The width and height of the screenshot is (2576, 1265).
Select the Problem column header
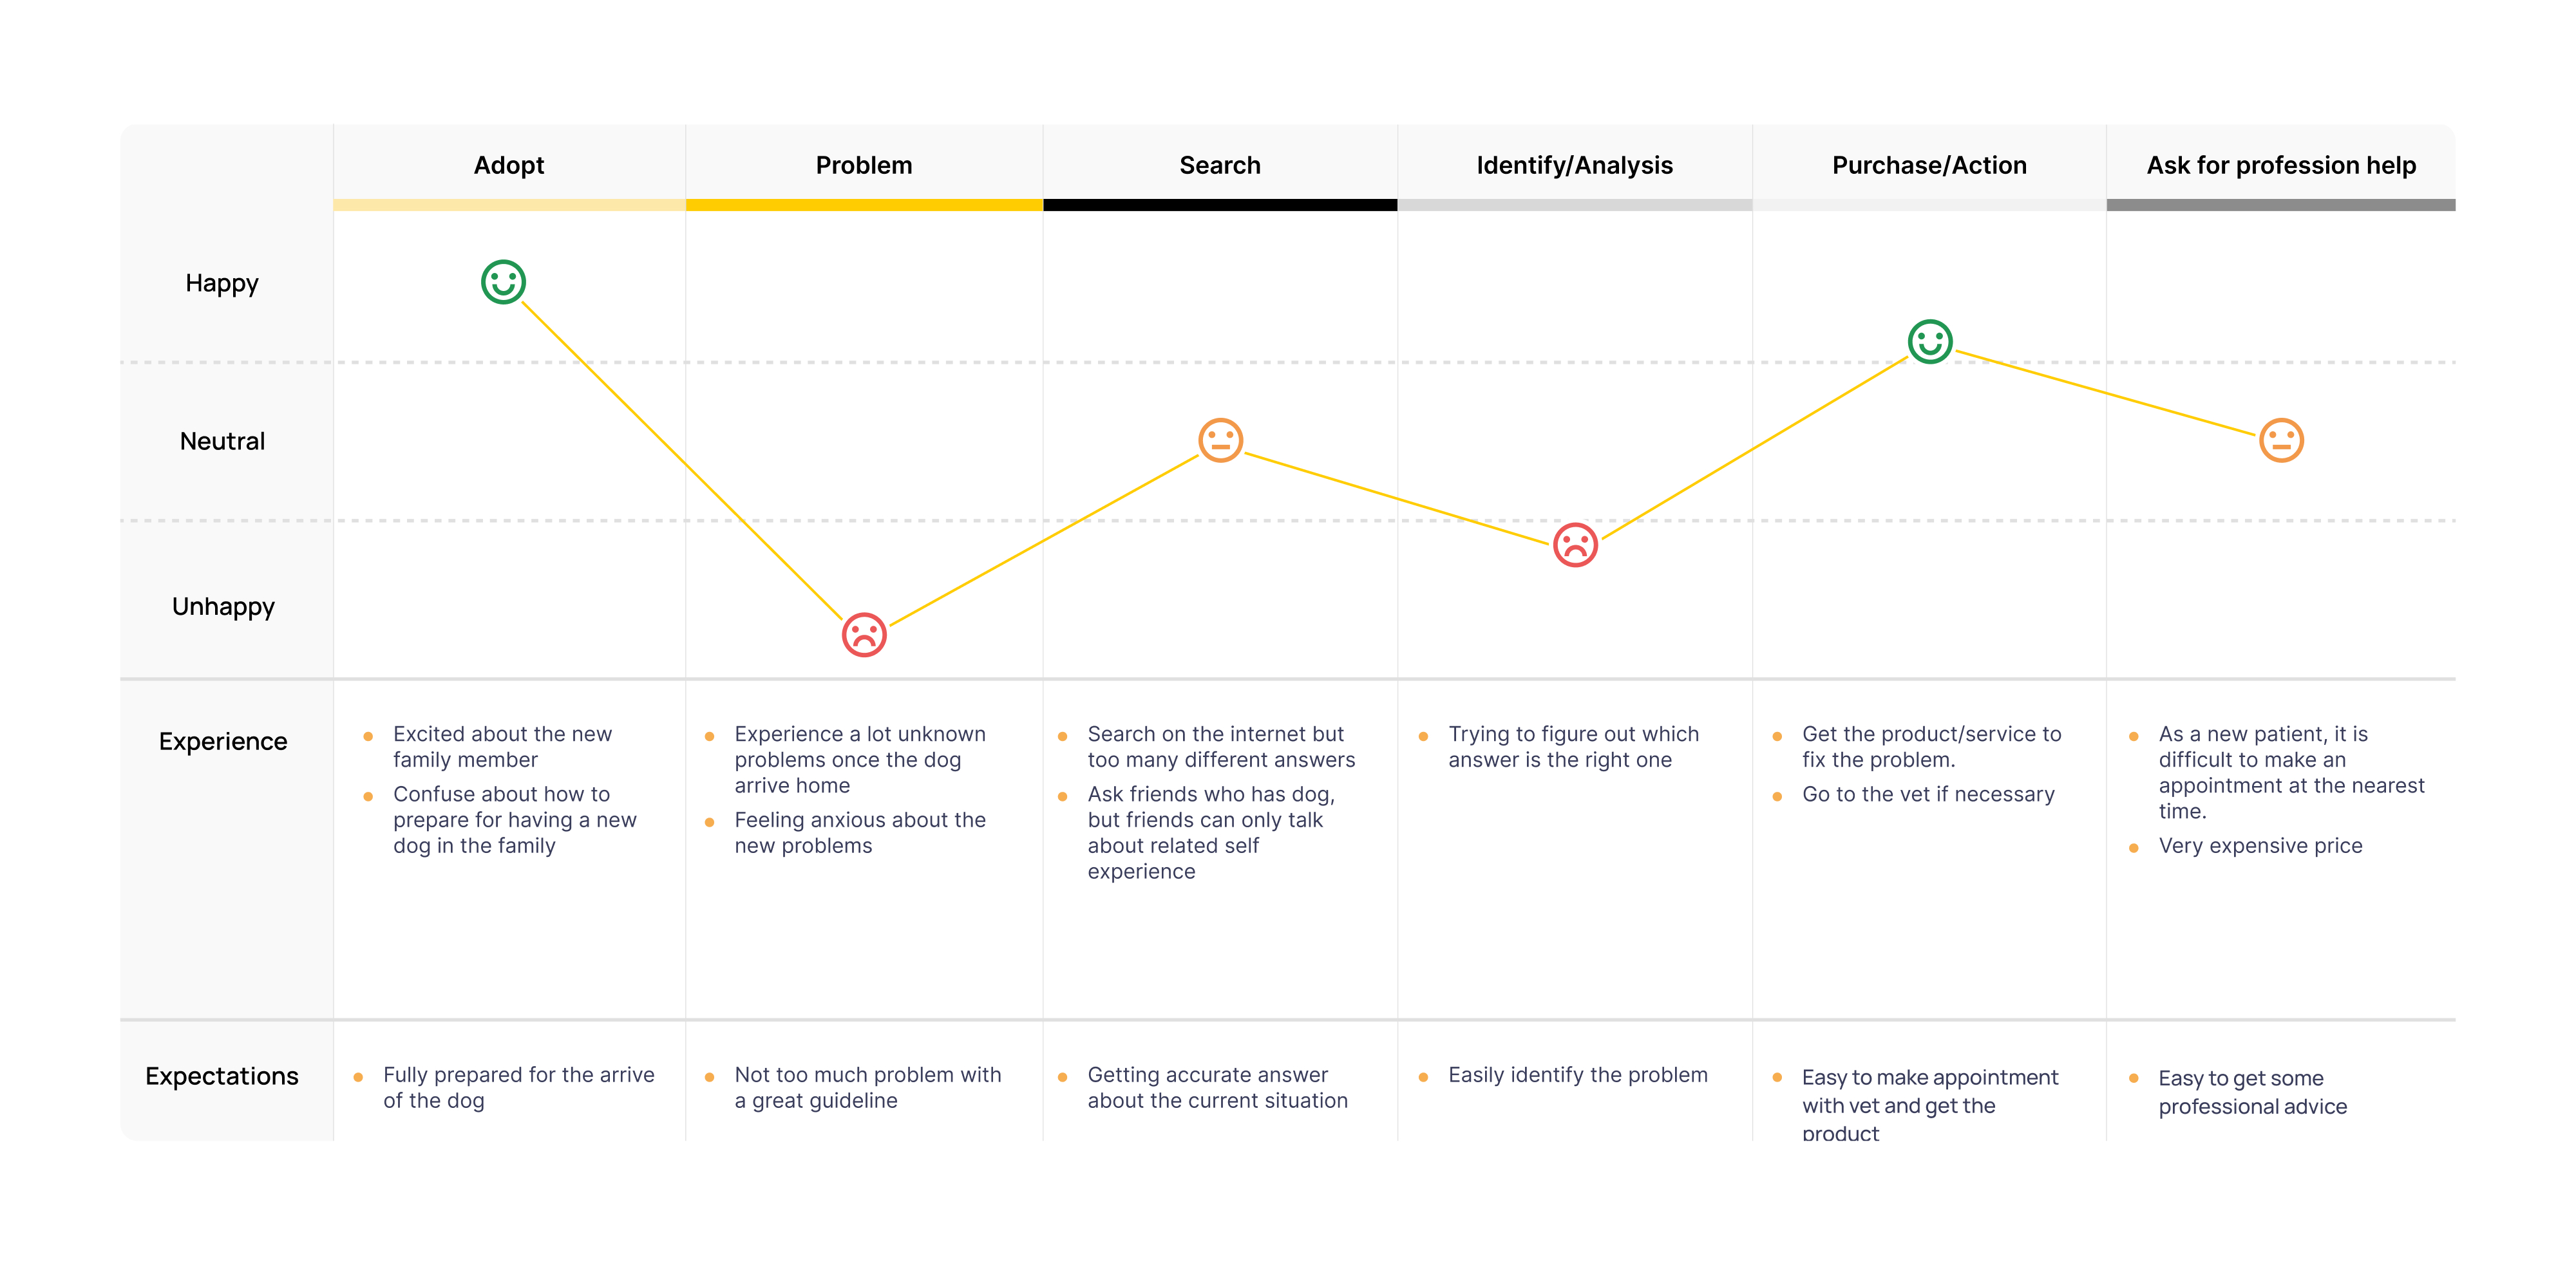[864, 165]
